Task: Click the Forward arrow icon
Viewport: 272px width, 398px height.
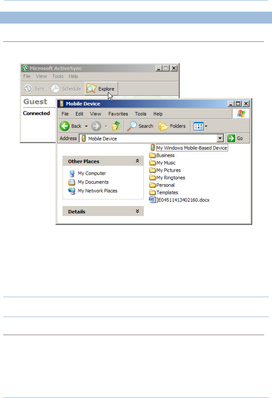Action: [x=96, y=126]
